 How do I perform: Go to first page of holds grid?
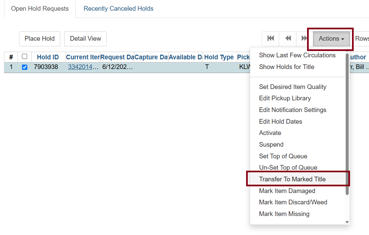(x=271, y=39)
